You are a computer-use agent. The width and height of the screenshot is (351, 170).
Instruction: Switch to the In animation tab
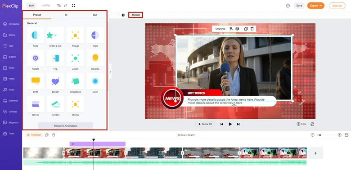tap(66, 15)
